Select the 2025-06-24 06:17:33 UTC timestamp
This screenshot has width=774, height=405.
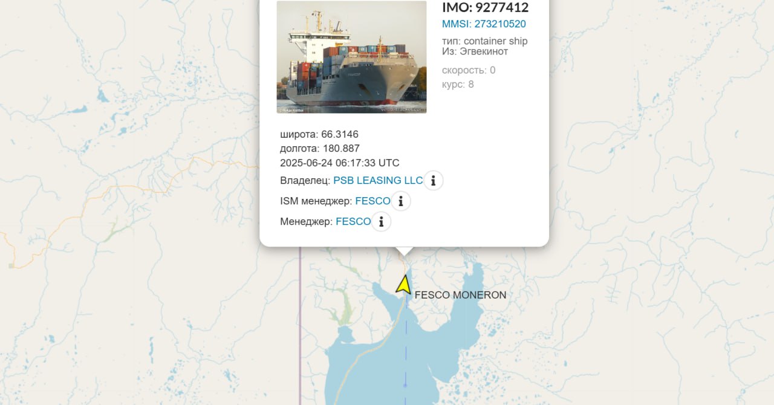click(x=340, y=163)
